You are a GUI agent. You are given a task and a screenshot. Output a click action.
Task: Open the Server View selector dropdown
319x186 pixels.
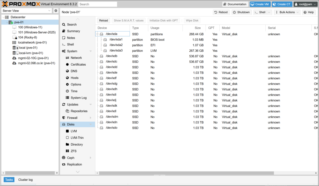point(49,11)
